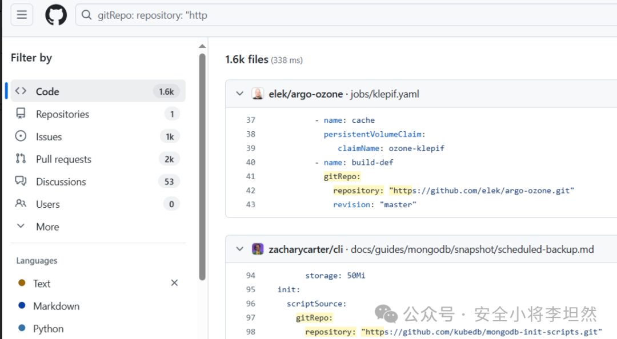Image resolution: width=617 pixels, height=339 pixels.
Task: Click the Users people icon
Action: (21, 204)
